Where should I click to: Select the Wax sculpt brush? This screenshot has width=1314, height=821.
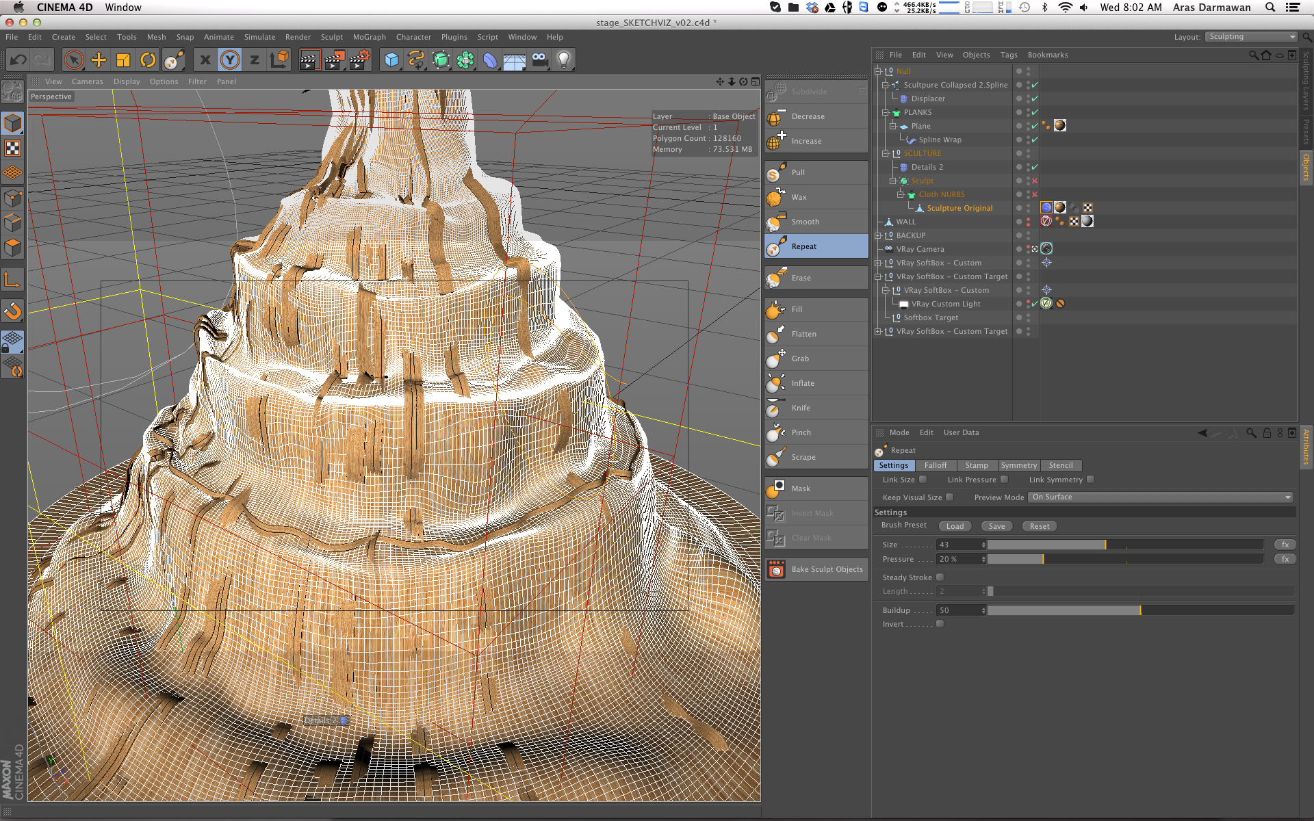[816, 197]
